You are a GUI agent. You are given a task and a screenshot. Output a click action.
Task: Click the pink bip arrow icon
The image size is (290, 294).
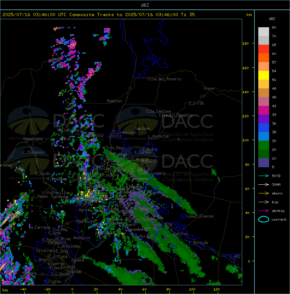pos(264,202)
